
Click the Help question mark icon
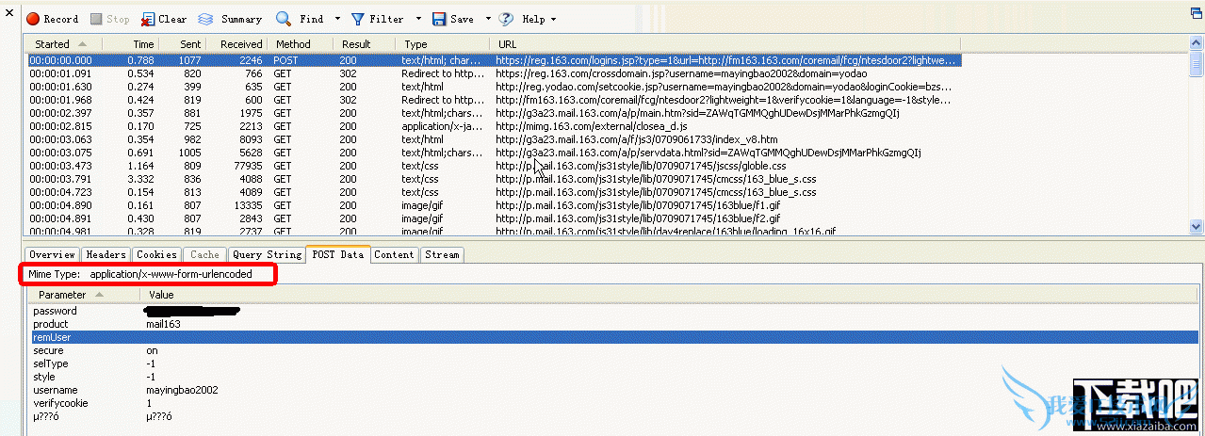point(507,19)
